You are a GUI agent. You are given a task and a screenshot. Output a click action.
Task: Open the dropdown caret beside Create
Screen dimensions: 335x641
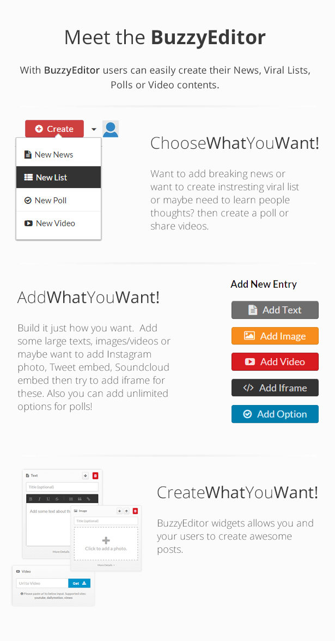(94, 129)
